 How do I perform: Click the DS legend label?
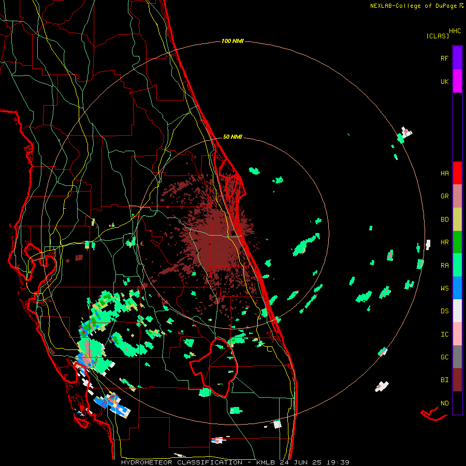pos(444,311)
